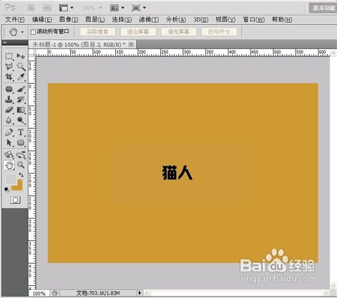
Task: Select the Rectangular Marquee tool
Action: [9, 56]
